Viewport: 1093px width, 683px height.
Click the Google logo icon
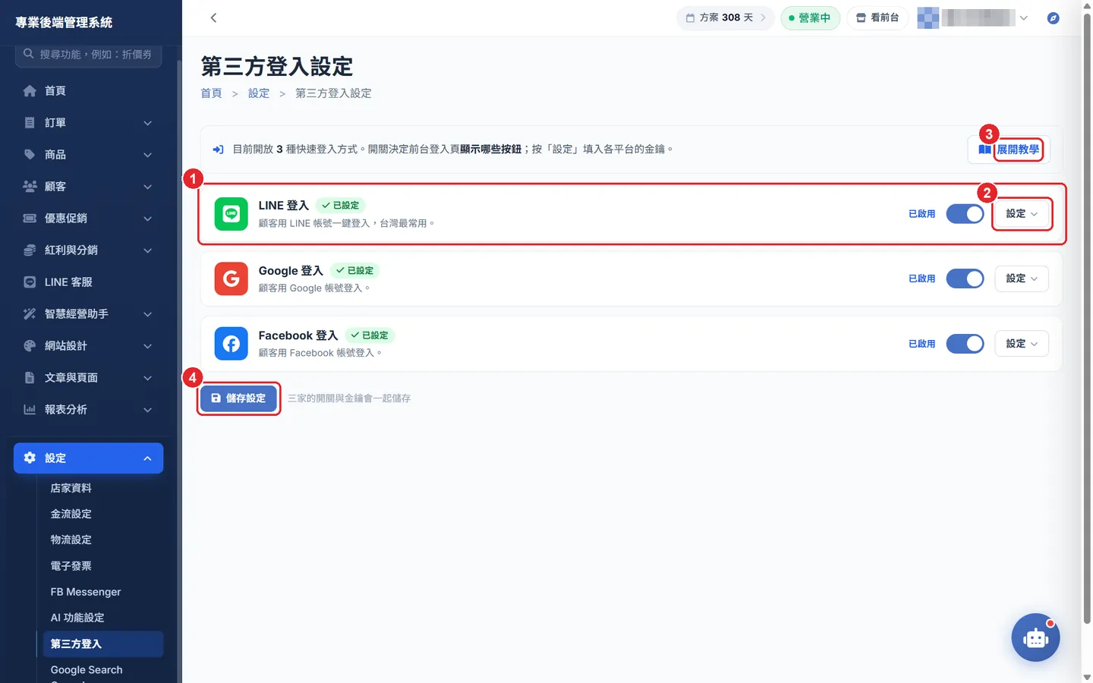(231, 279)
